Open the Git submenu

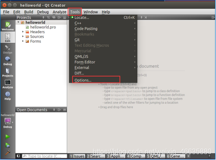coord(103,40)
